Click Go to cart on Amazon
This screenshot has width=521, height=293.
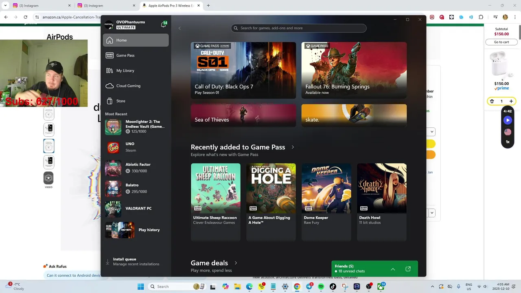501,42
